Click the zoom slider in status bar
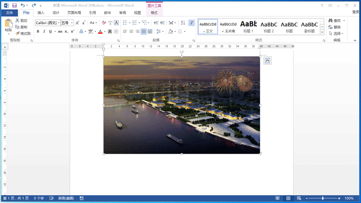 (323, 198)
